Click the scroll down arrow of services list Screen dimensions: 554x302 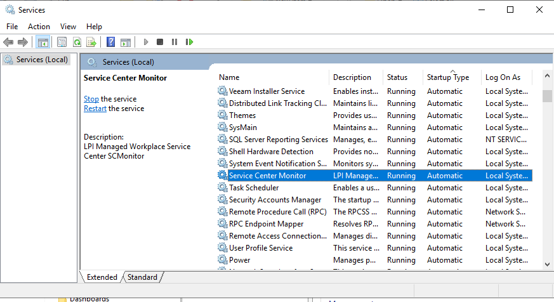[x=547, y=264]
